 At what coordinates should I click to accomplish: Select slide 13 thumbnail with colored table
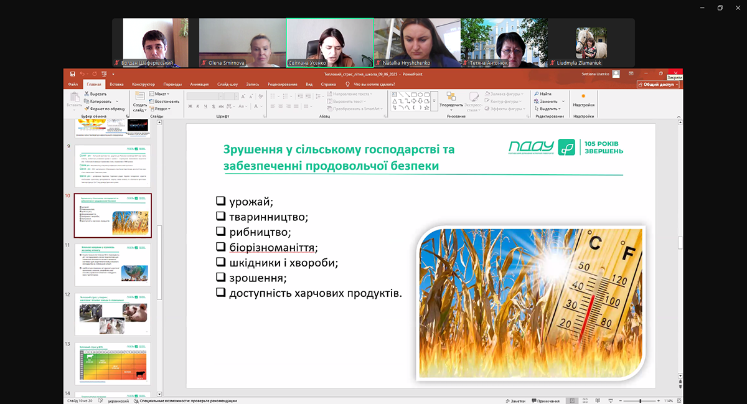click(113, 364)
